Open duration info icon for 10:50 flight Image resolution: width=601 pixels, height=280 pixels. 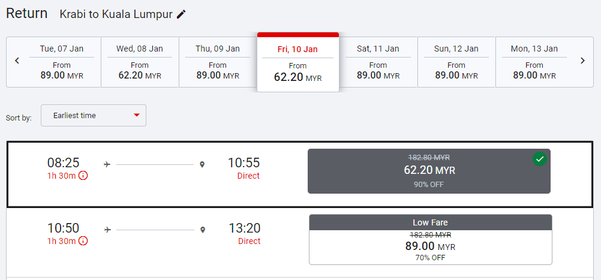[x=83, y=241]
